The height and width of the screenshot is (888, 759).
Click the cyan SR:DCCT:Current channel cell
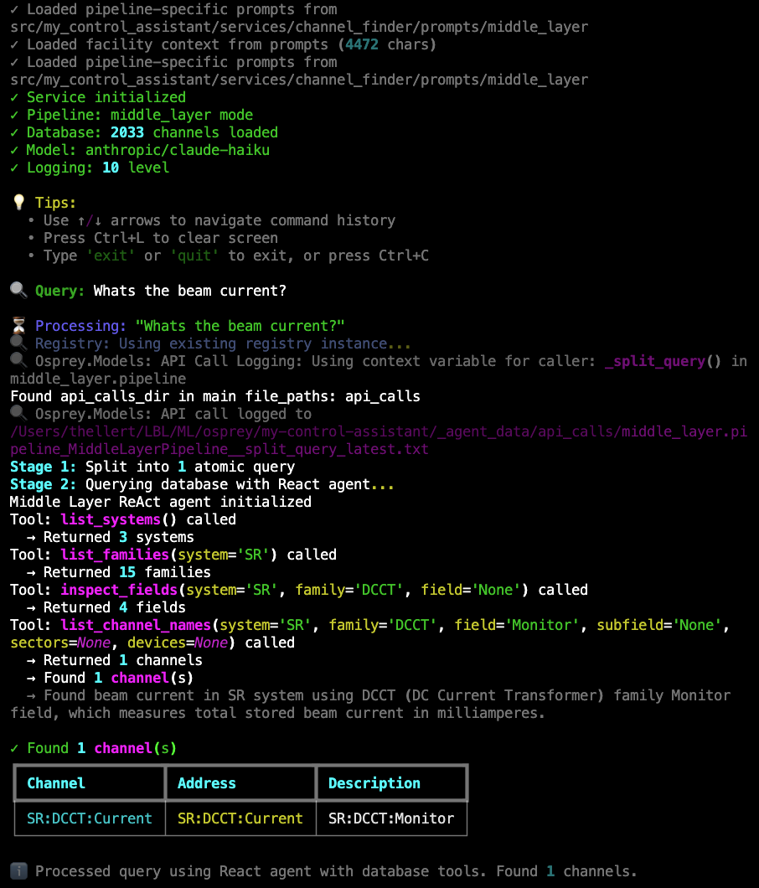[x=90, y=818]
